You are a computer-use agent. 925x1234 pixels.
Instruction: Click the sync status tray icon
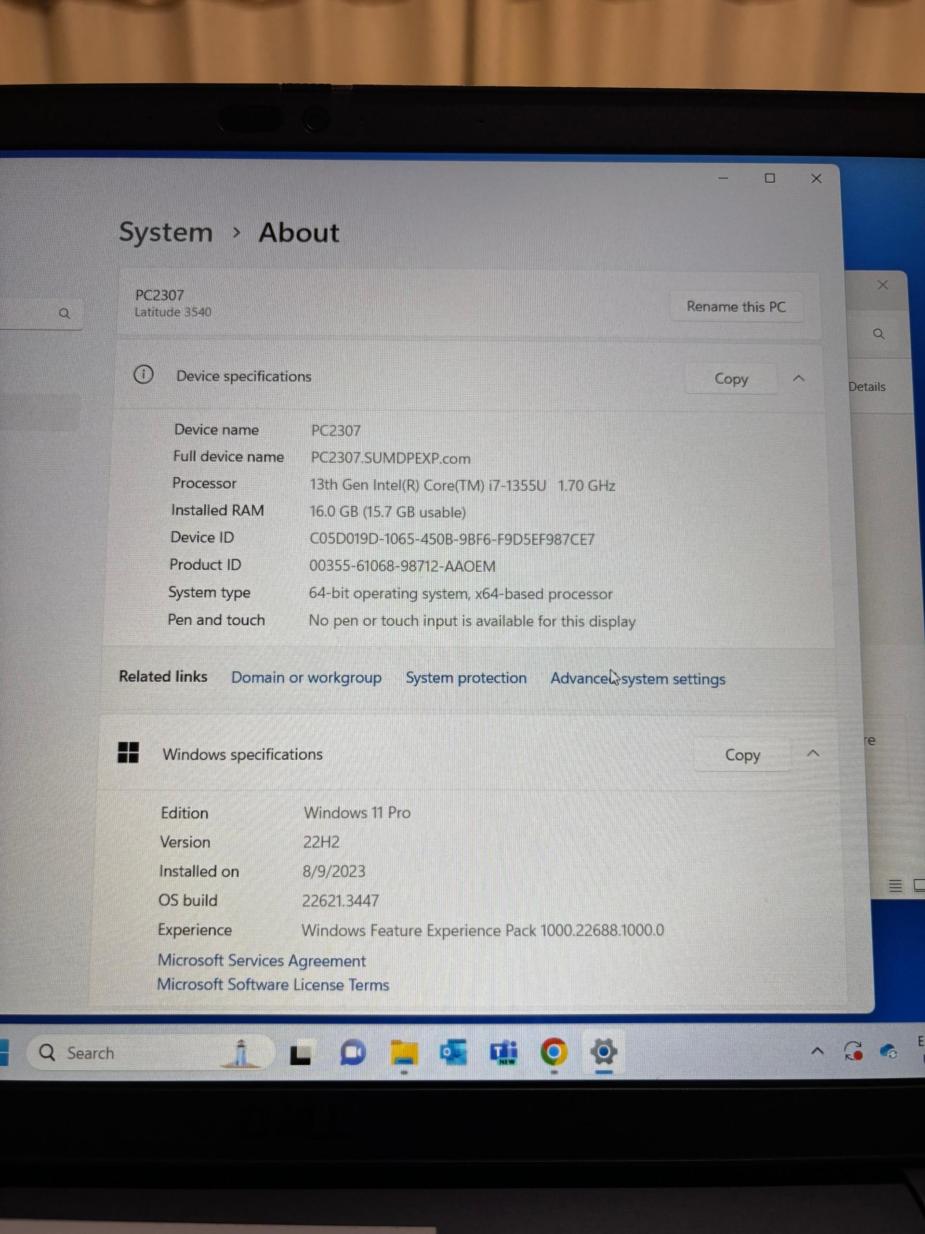tap(853, 1052)
